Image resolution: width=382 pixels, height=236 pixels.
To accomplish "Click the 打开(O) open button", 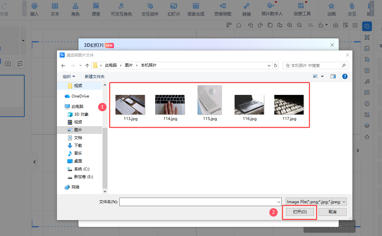I will coord(300,212).
